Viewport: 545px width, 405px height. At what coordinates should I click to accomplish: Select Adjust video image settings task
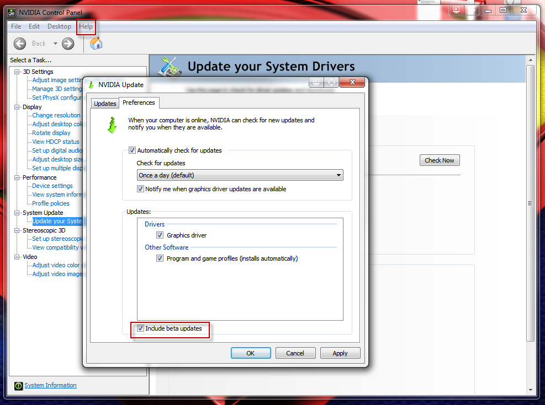click(57, 274)
